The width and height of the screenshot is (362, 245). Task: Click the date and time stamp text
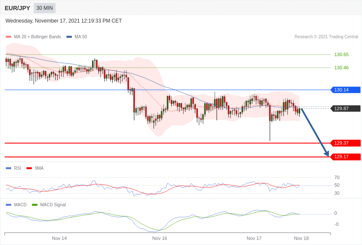[63, 21]
